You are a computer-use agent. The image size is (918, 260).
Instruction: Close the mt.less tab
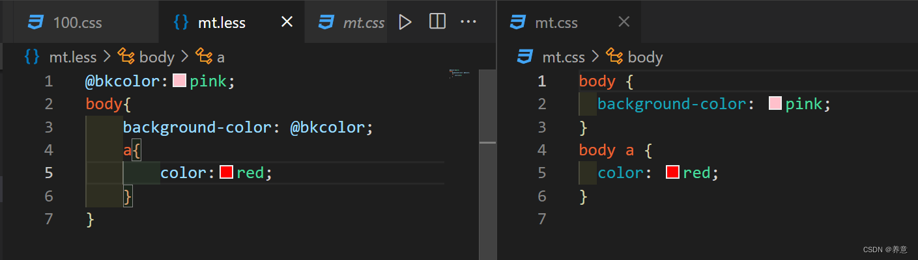pos(287,23)
